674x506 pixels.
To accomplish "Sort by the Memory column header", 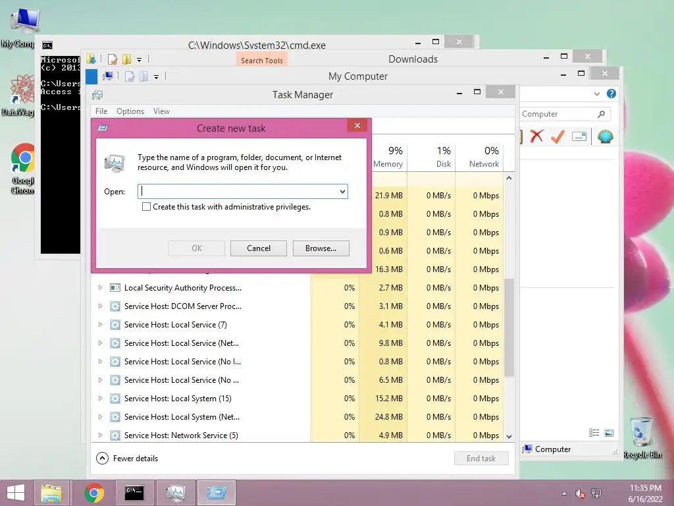I will pos(388,157).
